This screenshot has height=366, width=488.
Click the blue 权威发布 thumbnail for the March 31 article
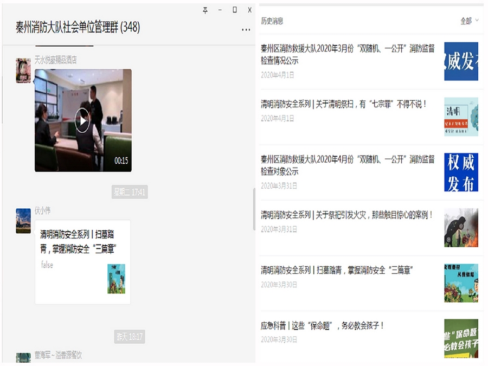coord(461,172)
